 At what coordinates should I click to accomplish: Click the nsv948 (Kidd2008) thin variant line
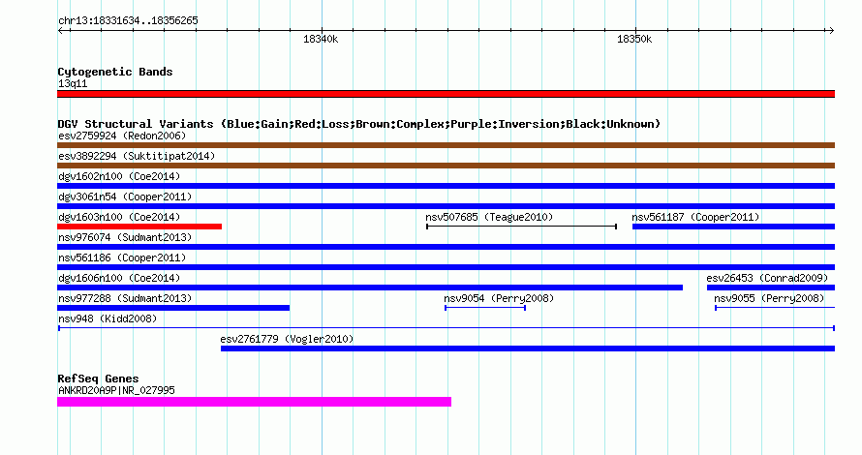point(446,328)
